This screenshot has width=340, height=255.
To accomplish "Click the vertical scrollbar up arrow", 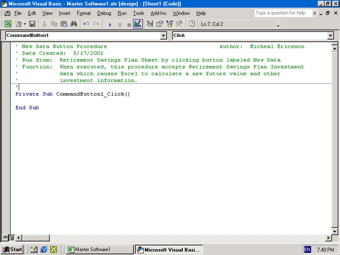I will point(335,49).
